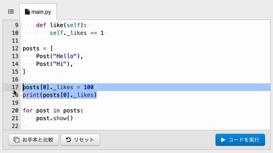Click the print(posts[0]._likes) statement
The width and height of the screenshot is (273, 153).
tap(60, 95)
